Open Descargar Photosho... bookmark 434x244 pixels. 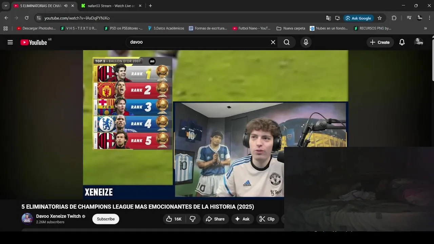pyautogui.click(x=36, y=28)
